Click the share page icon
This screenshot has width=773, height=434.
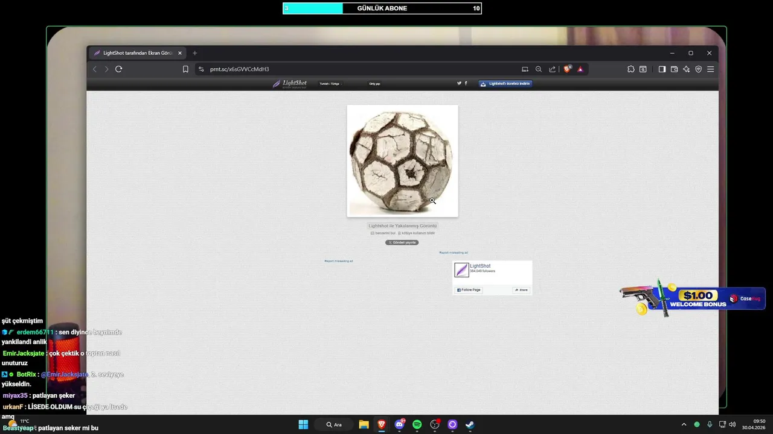click(552, 69)
